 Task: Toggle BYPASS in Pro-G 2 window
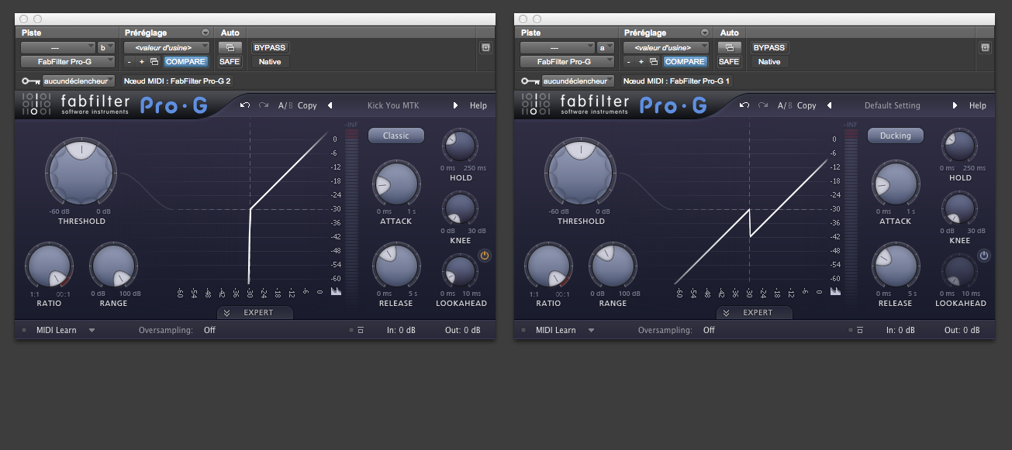point(269,47)
